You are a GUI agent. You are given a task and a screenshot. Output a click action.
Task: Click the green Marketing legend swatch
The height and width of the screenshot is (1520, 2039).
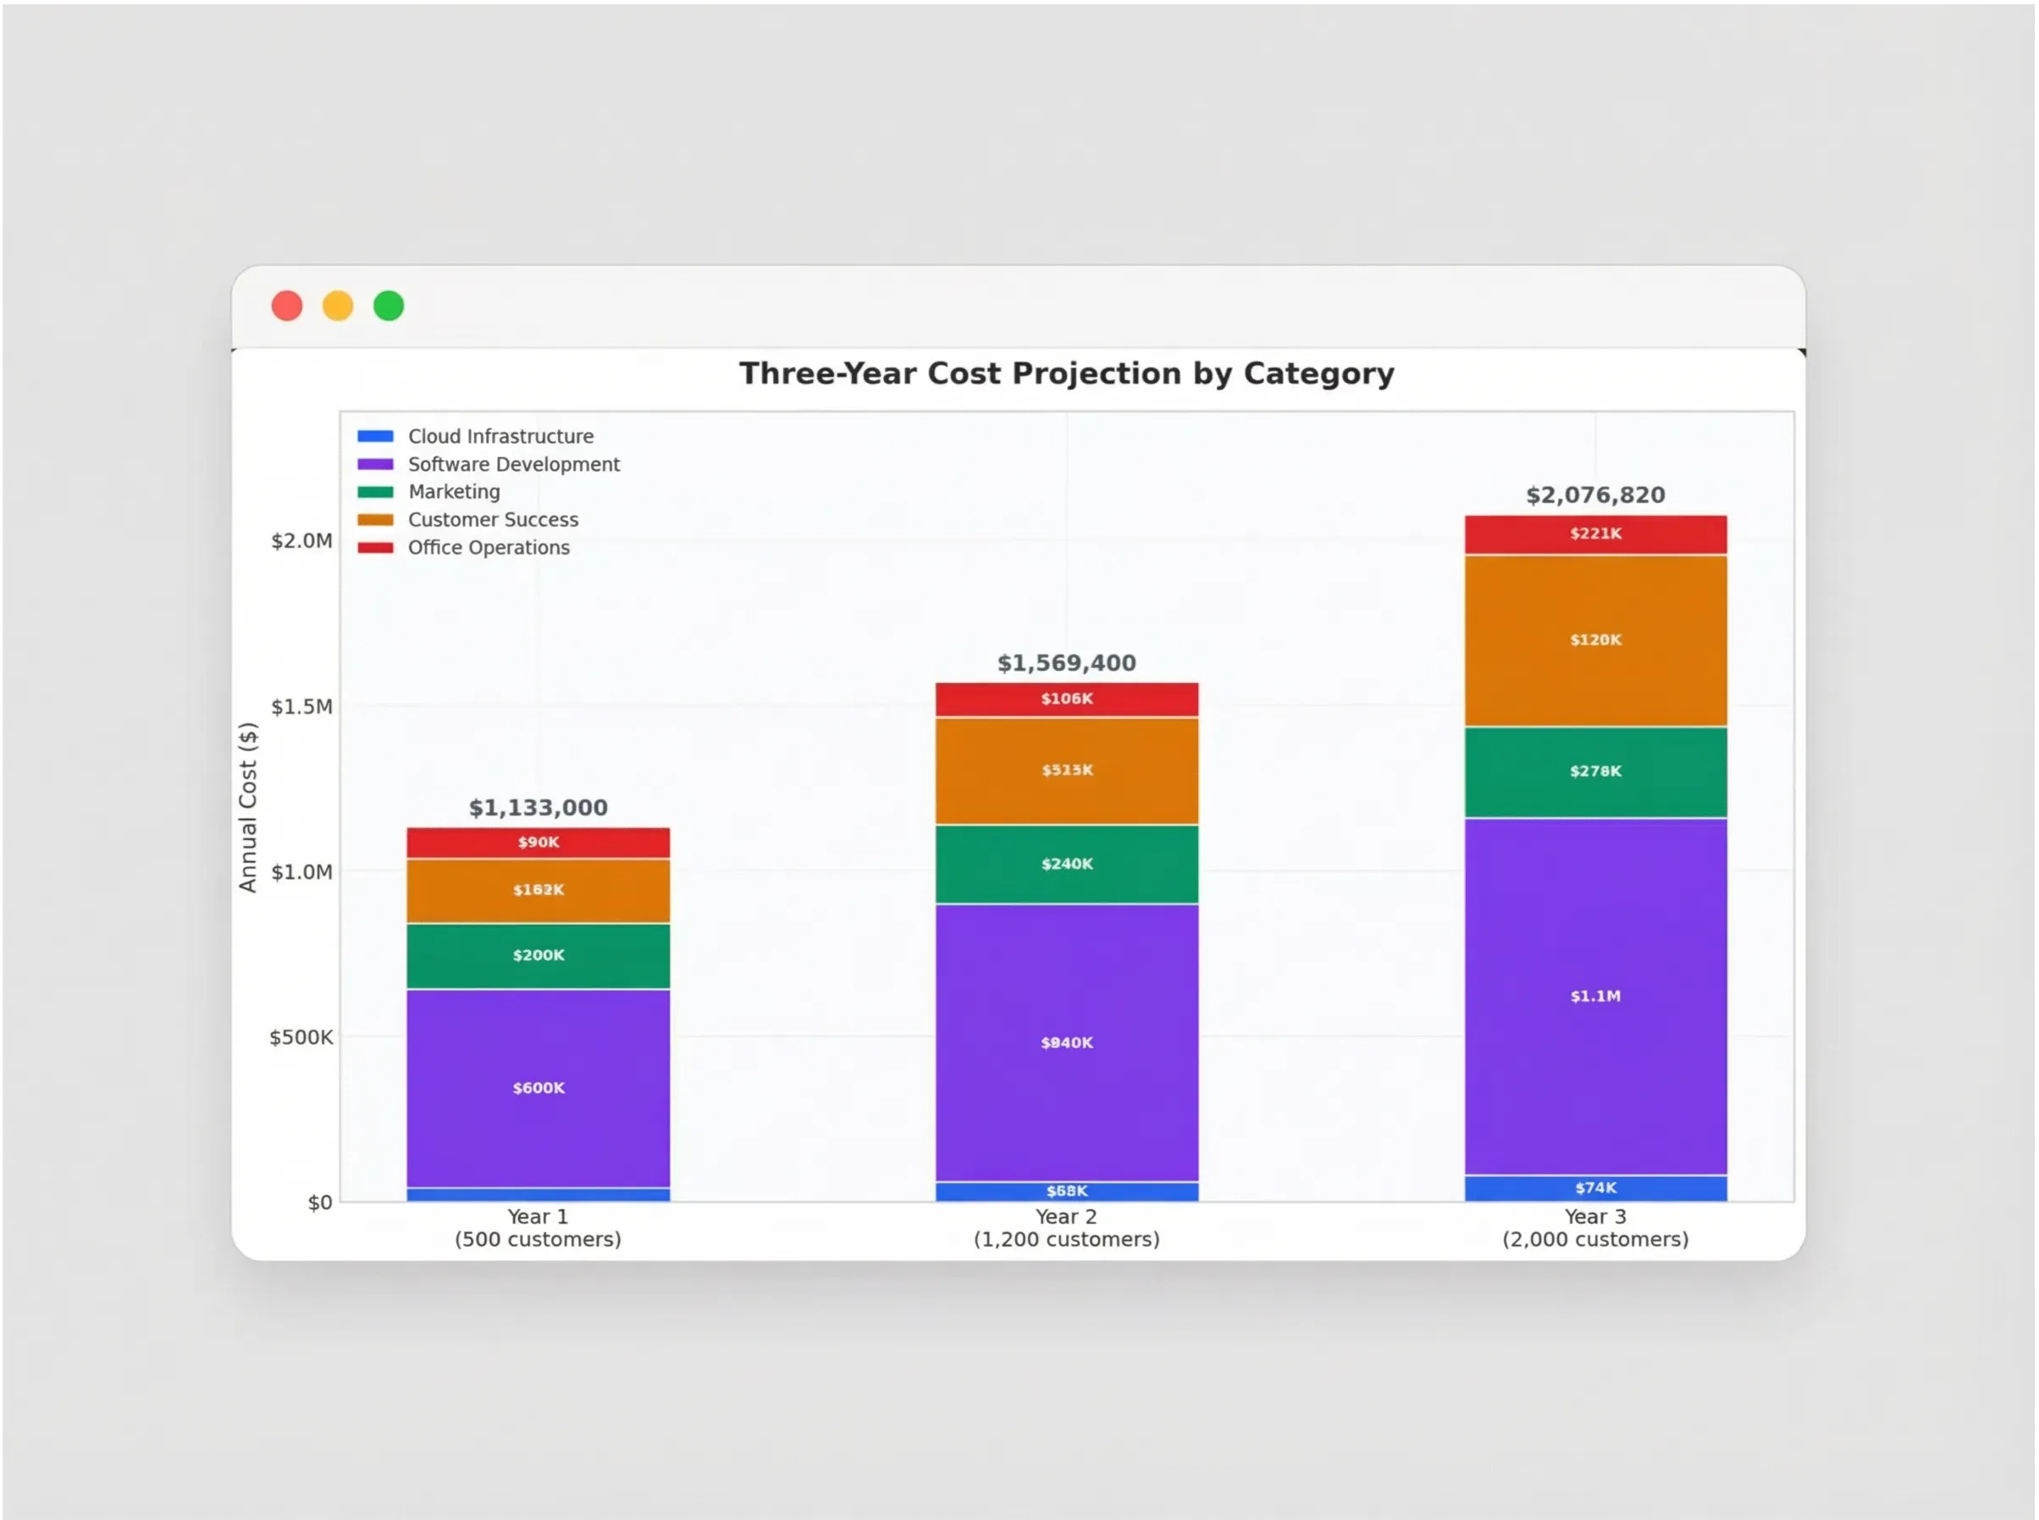pyautogui.click(x=375, y=491)
